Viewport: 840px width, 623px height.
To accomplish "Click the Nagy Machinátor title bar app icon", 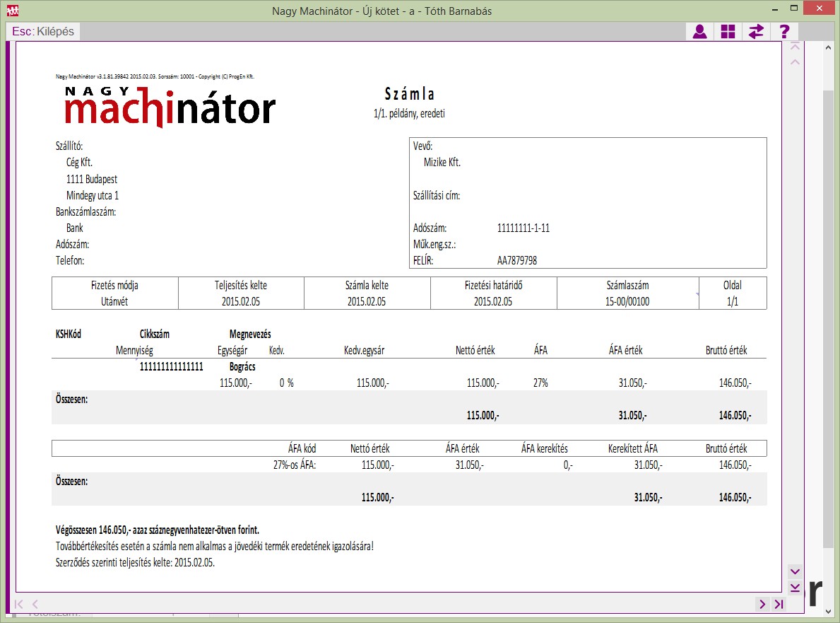I will point(12,11).
